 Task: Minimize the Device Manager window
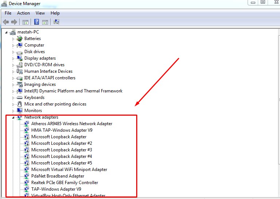click(253, 2)
